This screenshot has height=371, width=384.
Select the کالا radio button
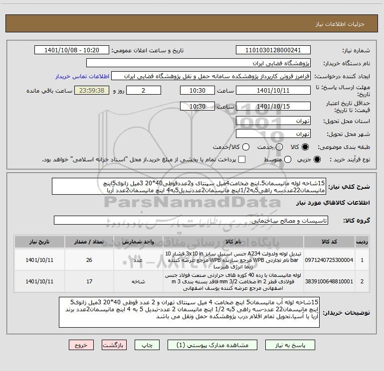(x=305, y=147)
